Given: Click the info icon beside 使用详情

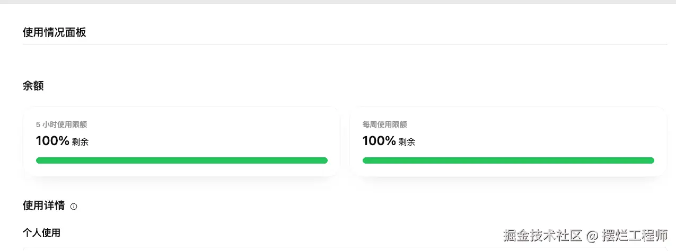Looking at the screenshot, I should (x=74, y=207).
